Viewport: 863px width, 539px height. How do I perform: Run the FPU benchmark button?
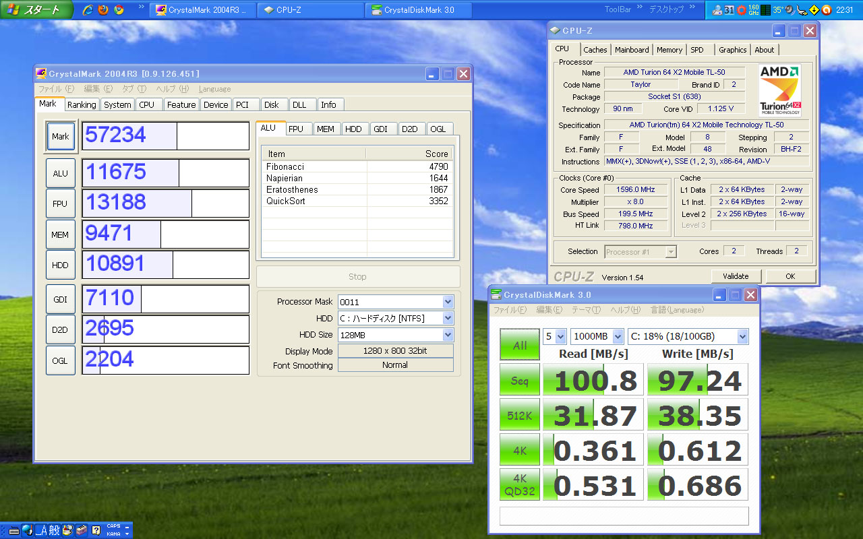click(x=61, y=203)
